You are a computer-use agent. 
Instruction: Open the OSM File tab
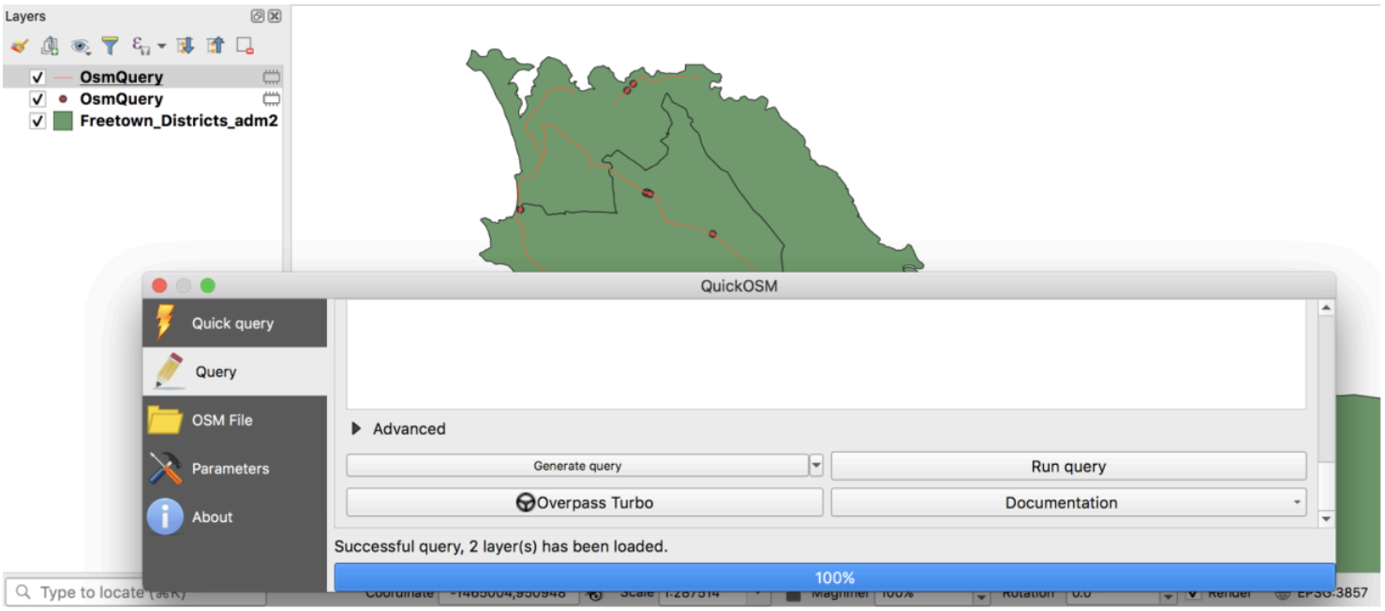click(x=234, y=420)
